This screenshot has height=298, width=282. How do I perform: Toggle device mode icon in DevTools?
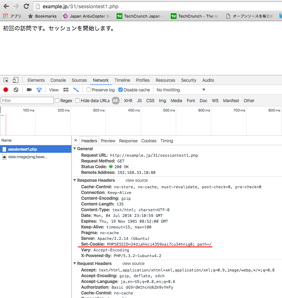click(x=15, y=80)
